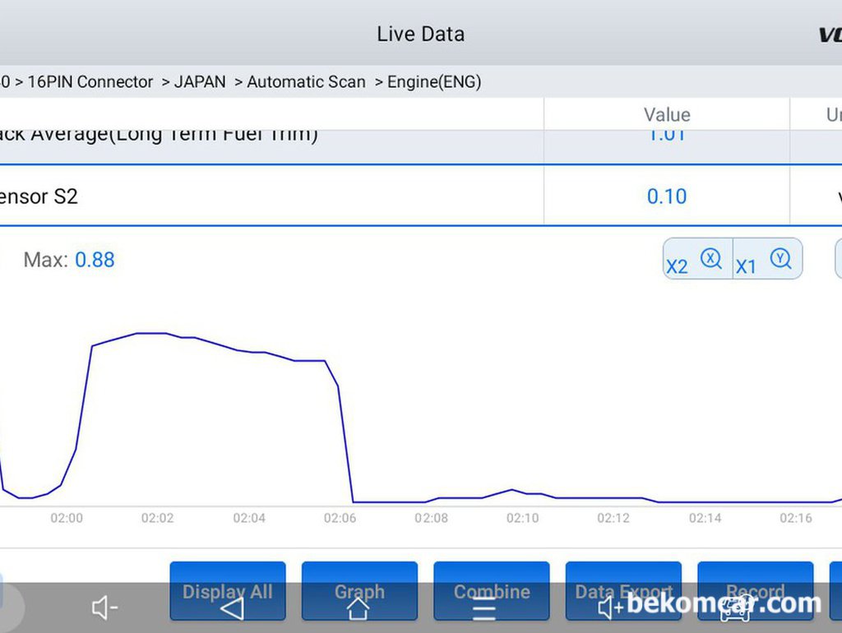Open the 16PIN Connector breadcrumb
The width and height of the screenshot is (842, 633).
(90, 81)
